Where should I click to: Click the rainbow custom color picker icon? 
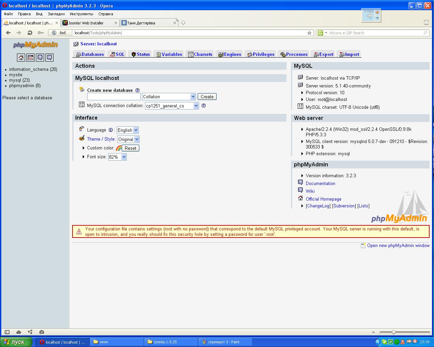119,148
